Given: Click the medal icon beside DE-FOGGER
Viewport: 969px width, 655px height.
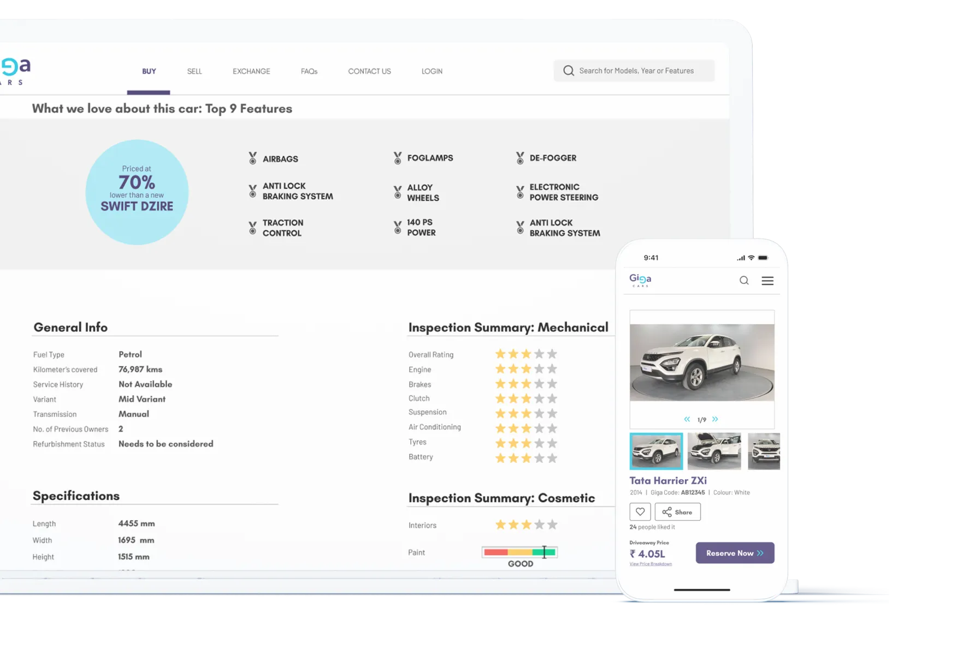Looking at the screenshot, I should click(x=520, y=158).
